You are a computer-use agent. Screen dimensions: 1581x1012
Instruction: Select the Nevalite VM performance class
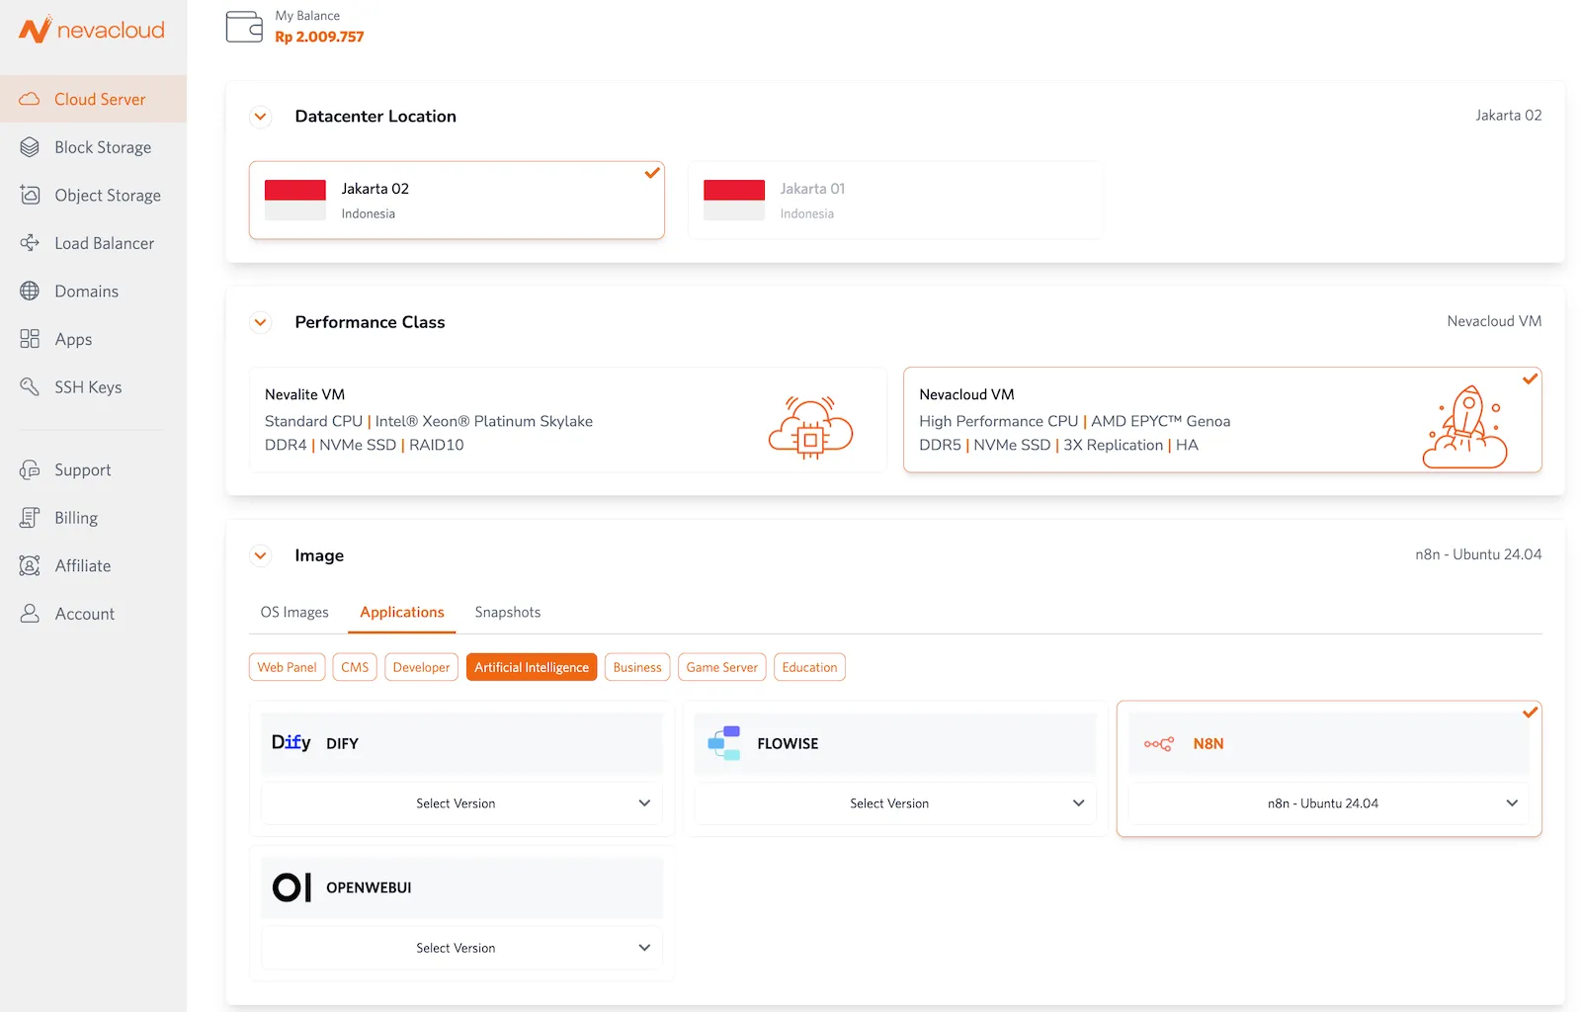(568, 420)
